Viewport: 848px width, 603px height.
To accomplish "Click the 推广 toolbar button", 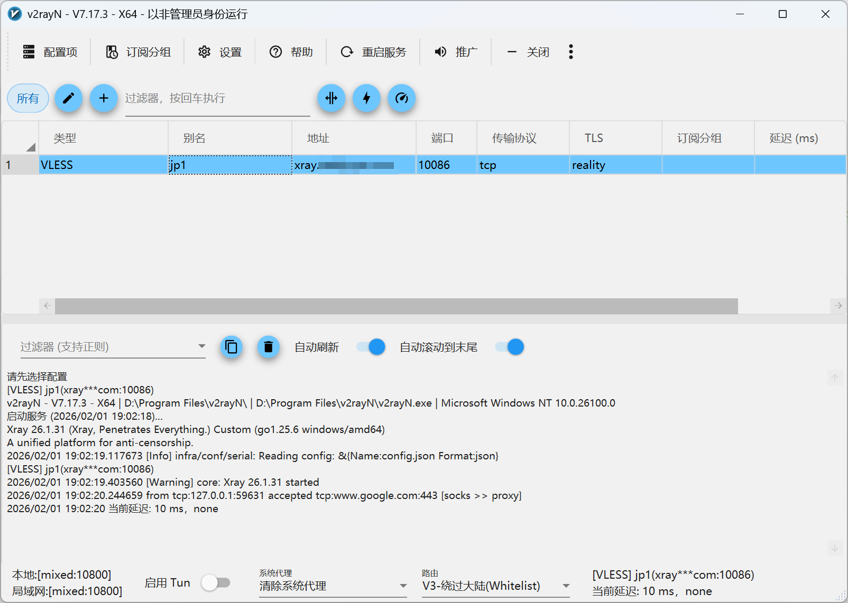I will tap(456, 52).
